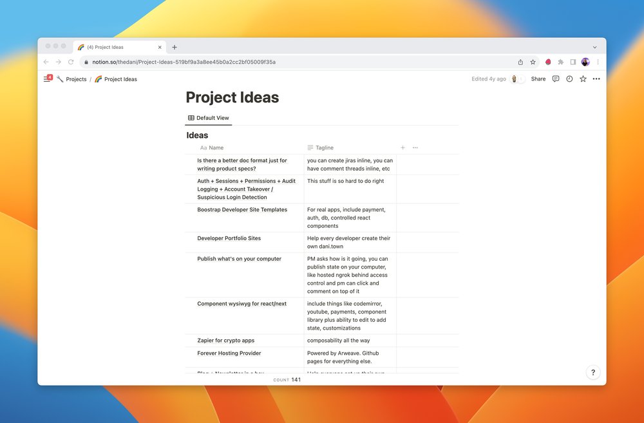Screen dimensions: 644x423
Task: Open the table column options ellipsis
Action: 415,148
